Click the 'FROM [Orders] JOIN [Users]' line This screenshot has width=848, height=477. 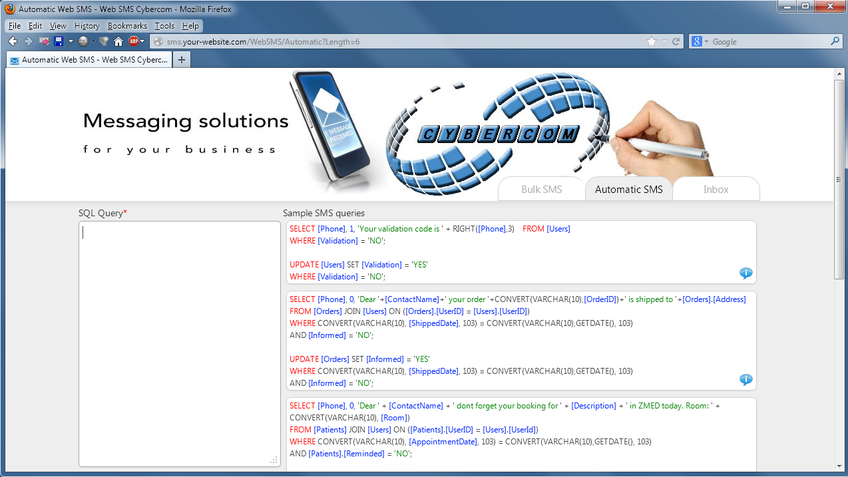coord(409,311)
